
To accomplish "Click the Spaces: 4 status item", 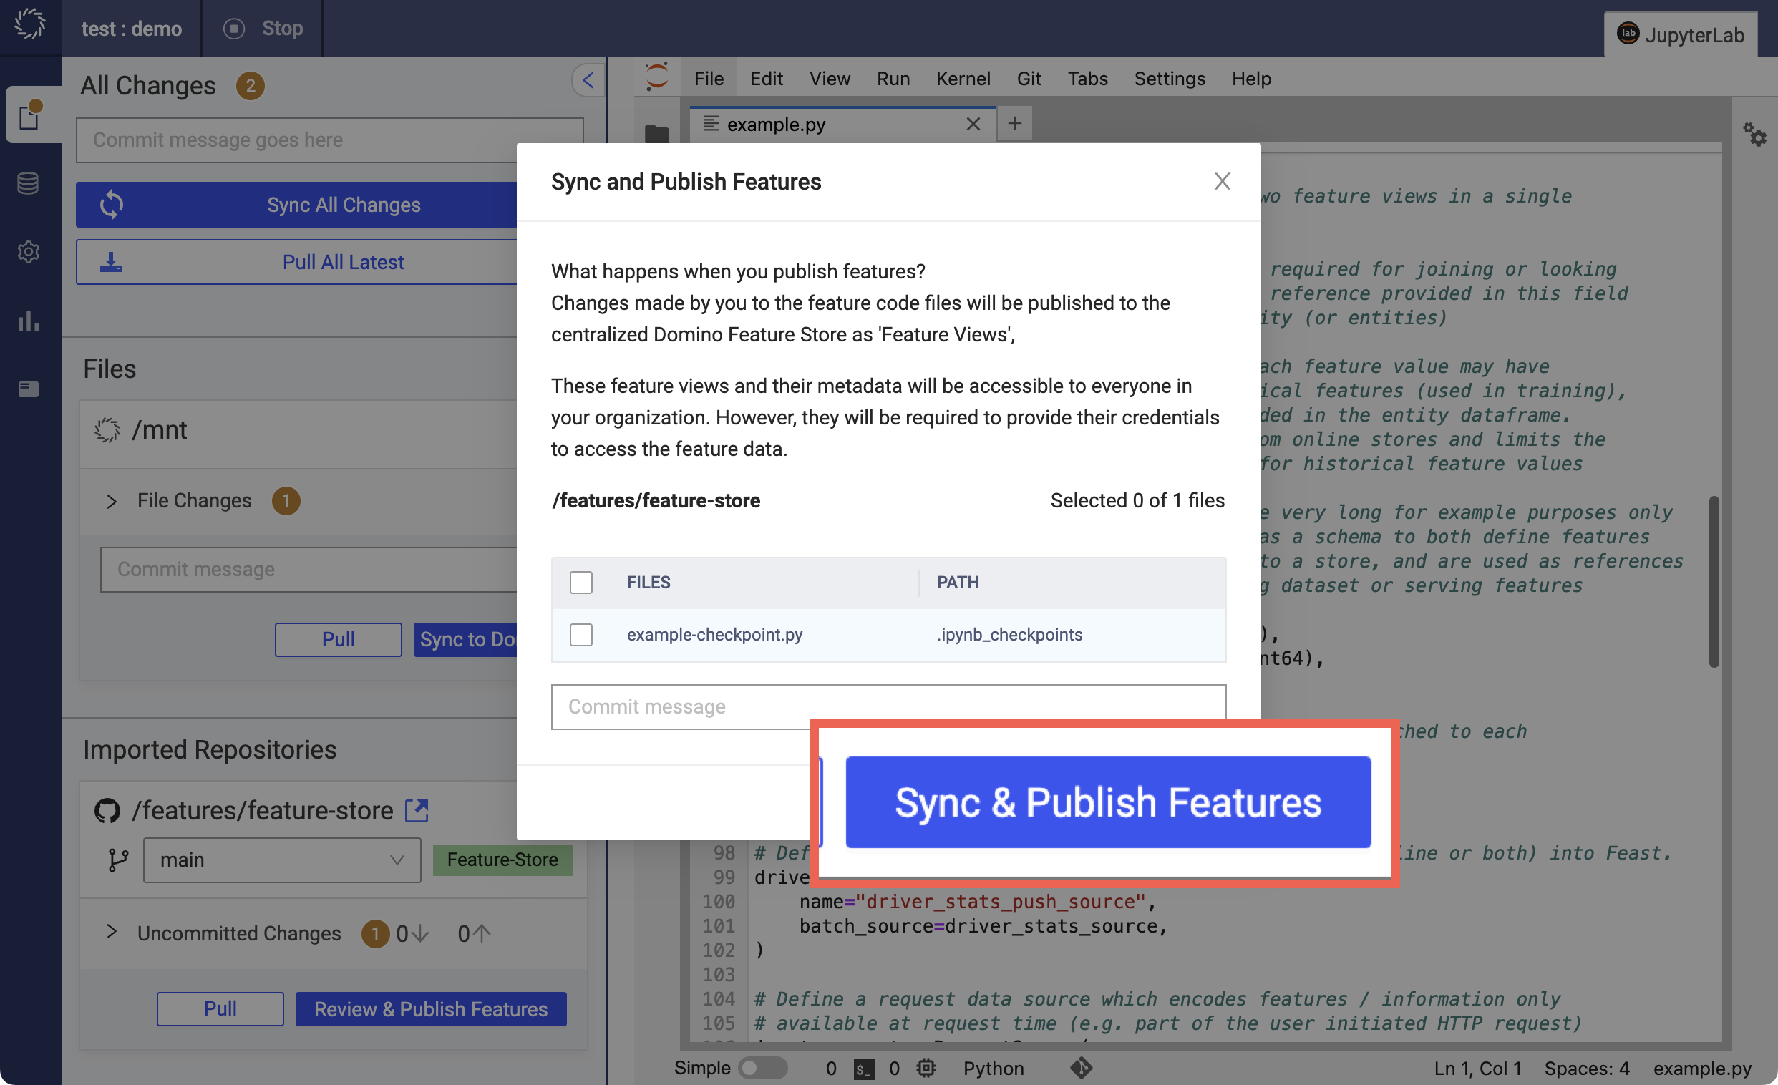I will [1586, 1068].
